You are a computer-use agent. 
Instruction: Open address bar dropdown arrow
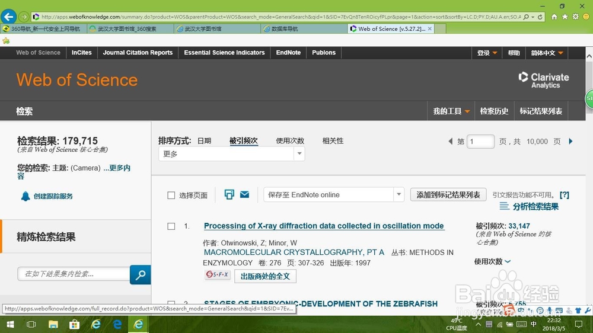coord(533,17)
